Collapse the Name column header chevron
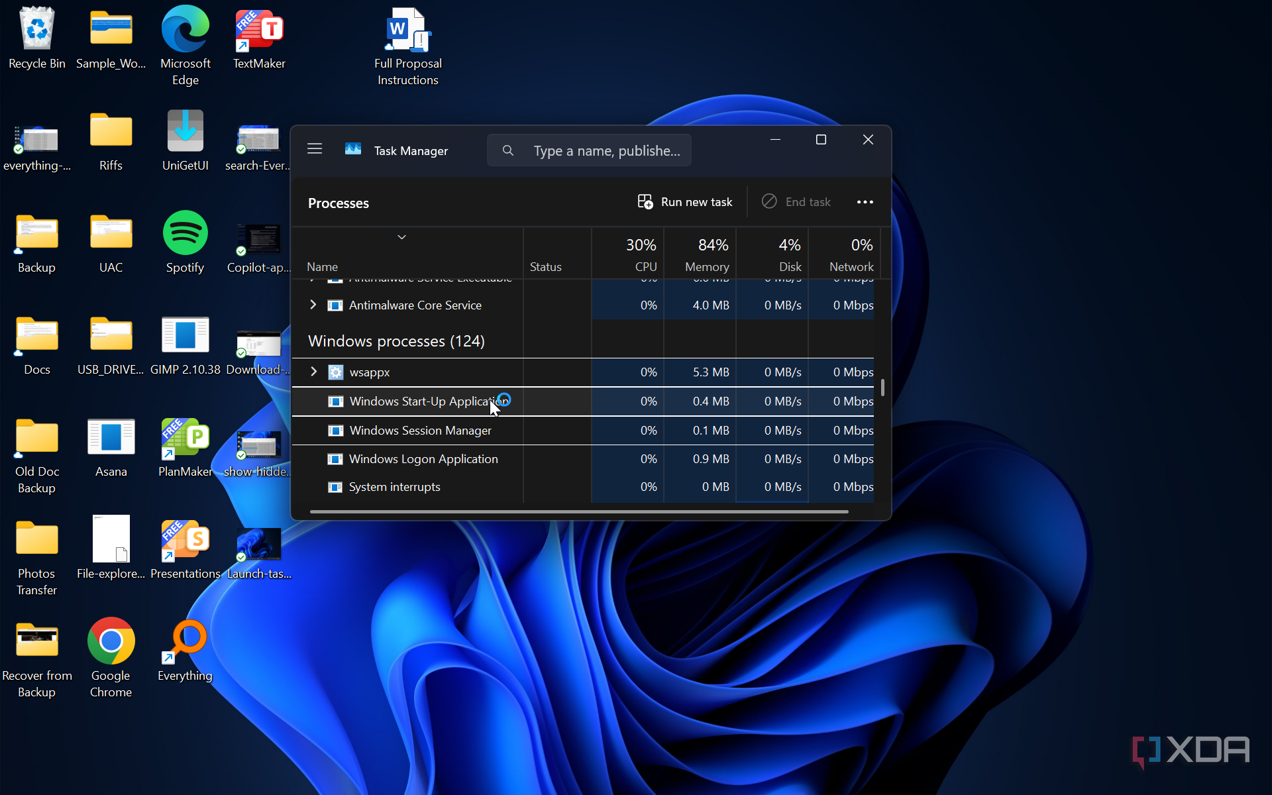This screenshot has height=795, width=1272. pos(401,237)
